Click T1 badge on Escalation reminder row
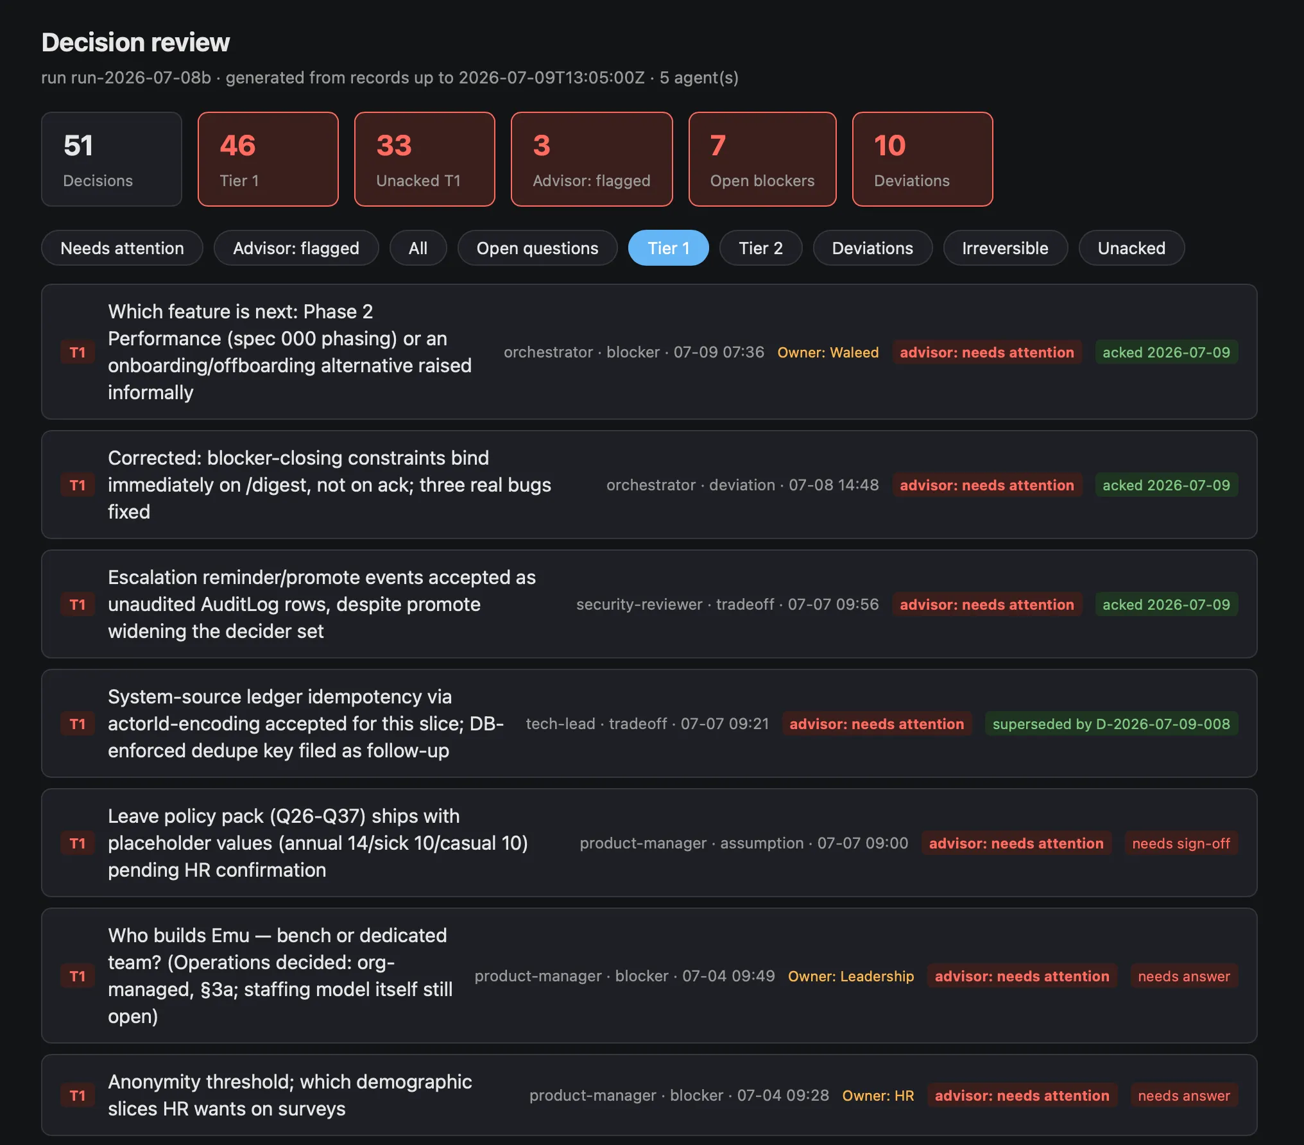 (78, 605)
